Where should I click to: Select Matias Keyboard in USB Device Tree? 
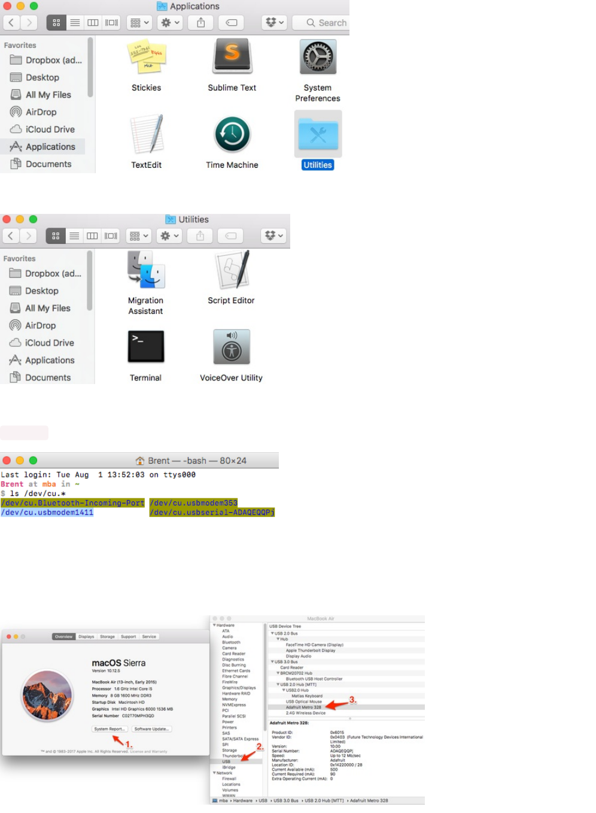pos(307,696)
